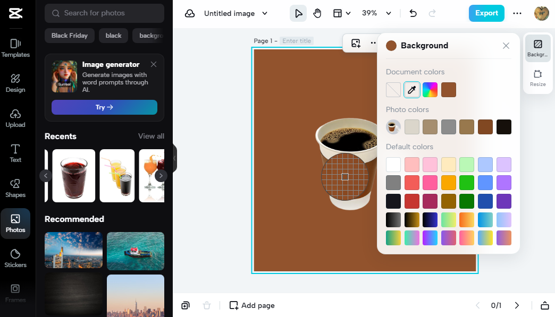Select the orange default color swatch
This screenshot has height=317, width=555.
(449, 183)
